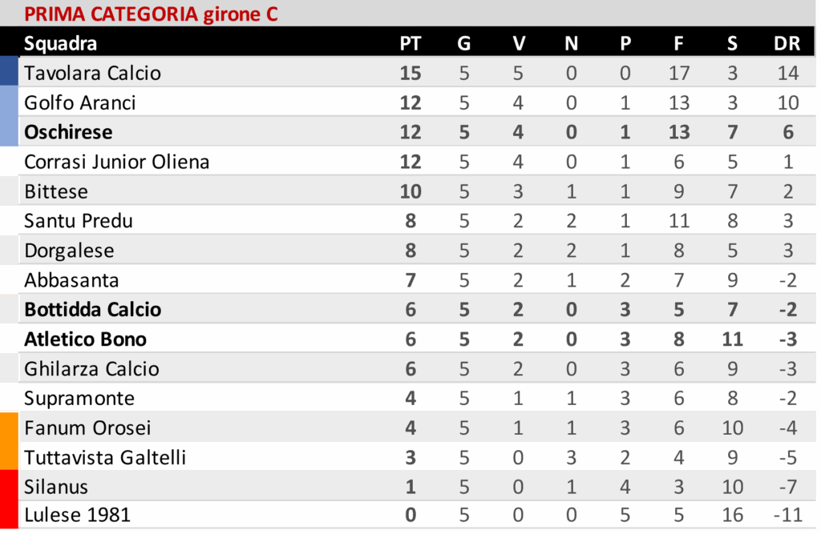The width and height of the screenshot is (821, 534).
Task: Click the PRIMA CATEGORIA girone C title
Action: pos(151,14)
